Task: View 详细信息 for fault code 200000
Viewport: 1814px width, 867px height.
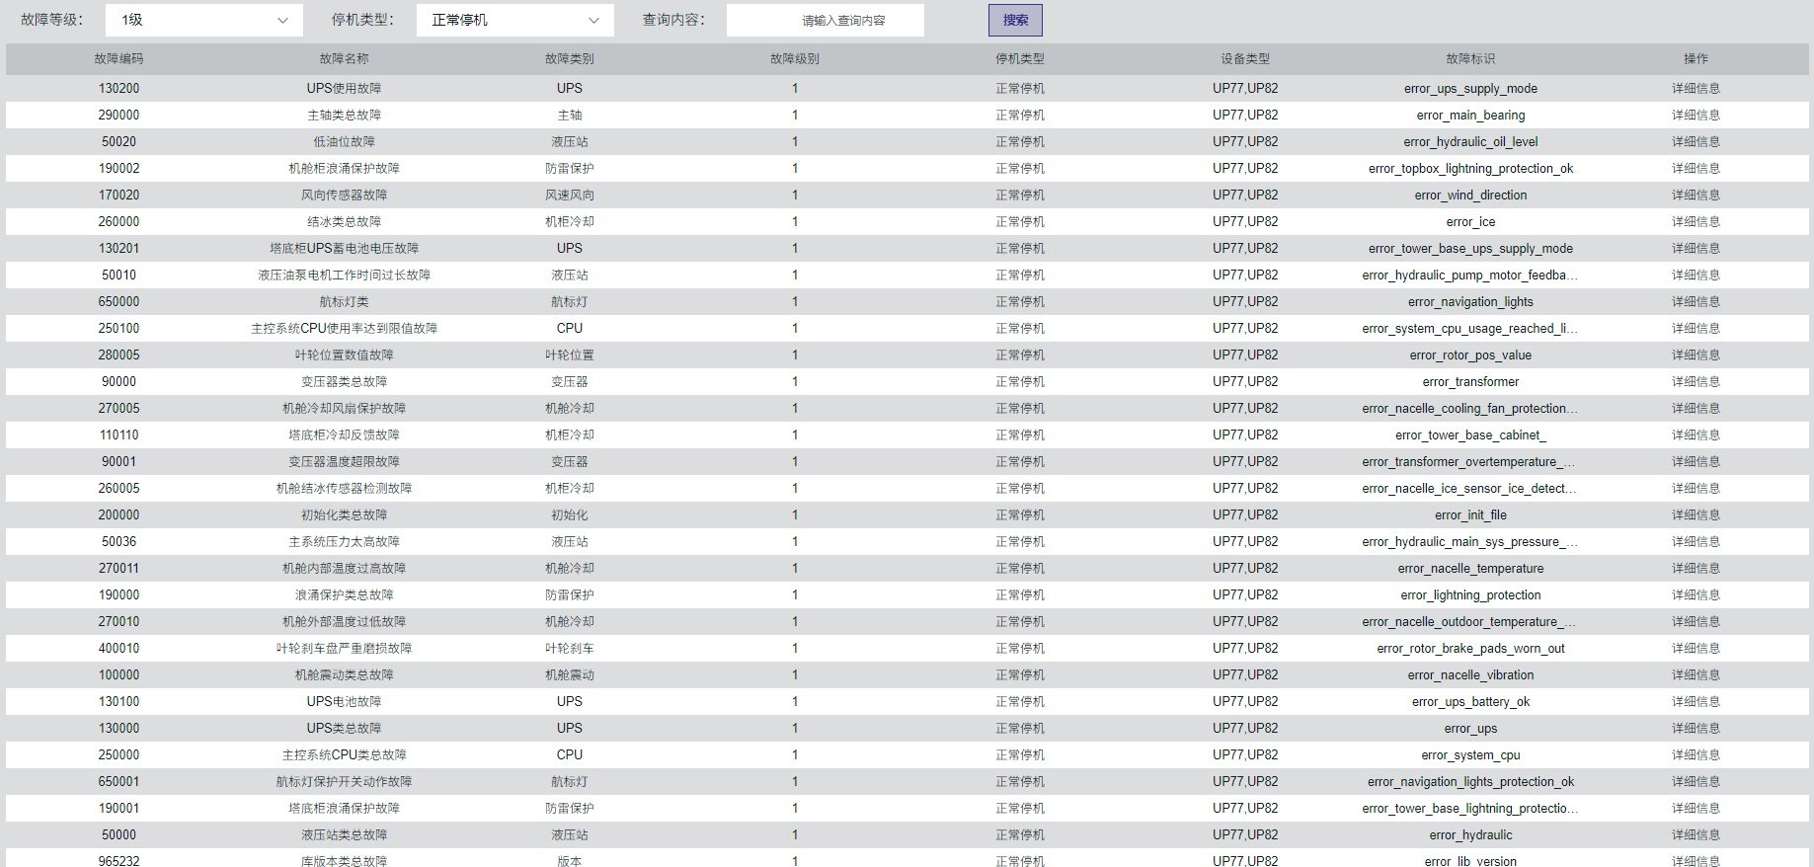Action: (1695, 515)
